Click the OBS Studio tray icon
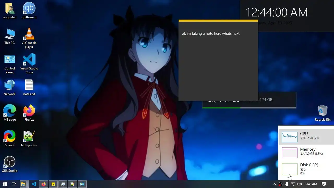 click(281, 184)
